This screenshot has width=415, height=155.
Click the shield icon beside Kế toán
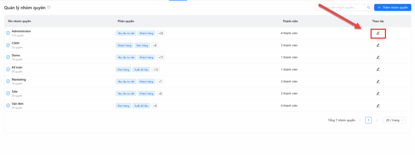tap(8, 69)
